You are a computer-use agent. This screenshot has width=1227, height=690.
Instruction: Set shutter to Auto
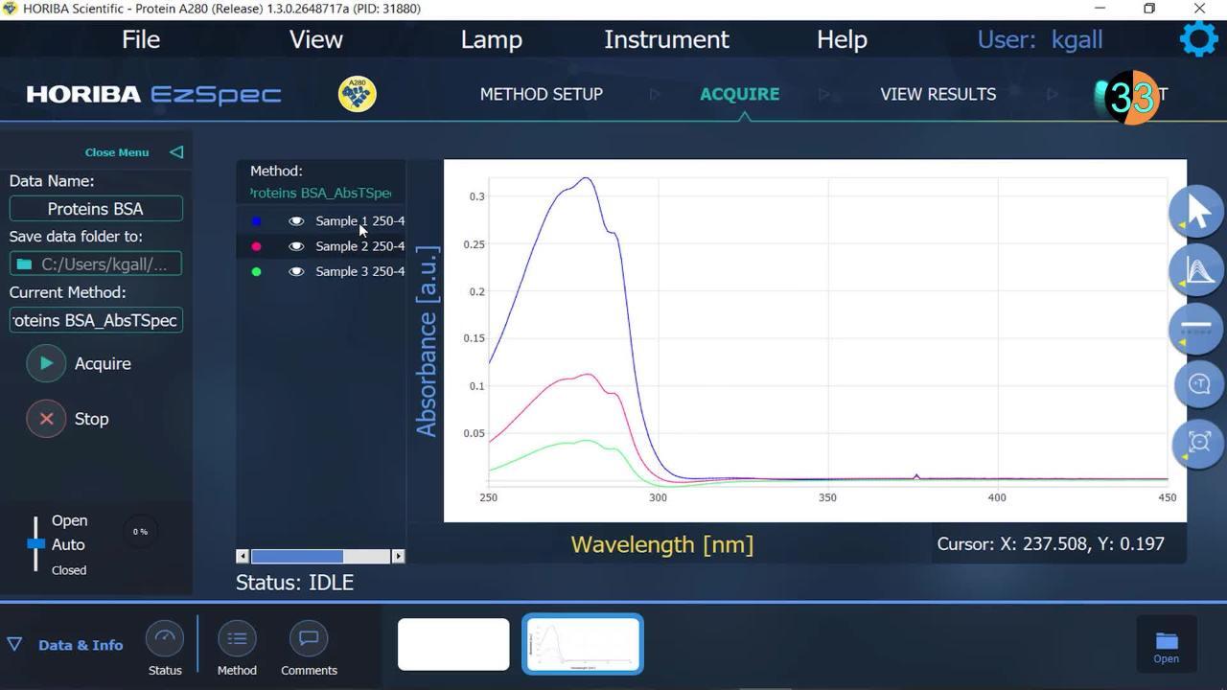pos(68,544)
